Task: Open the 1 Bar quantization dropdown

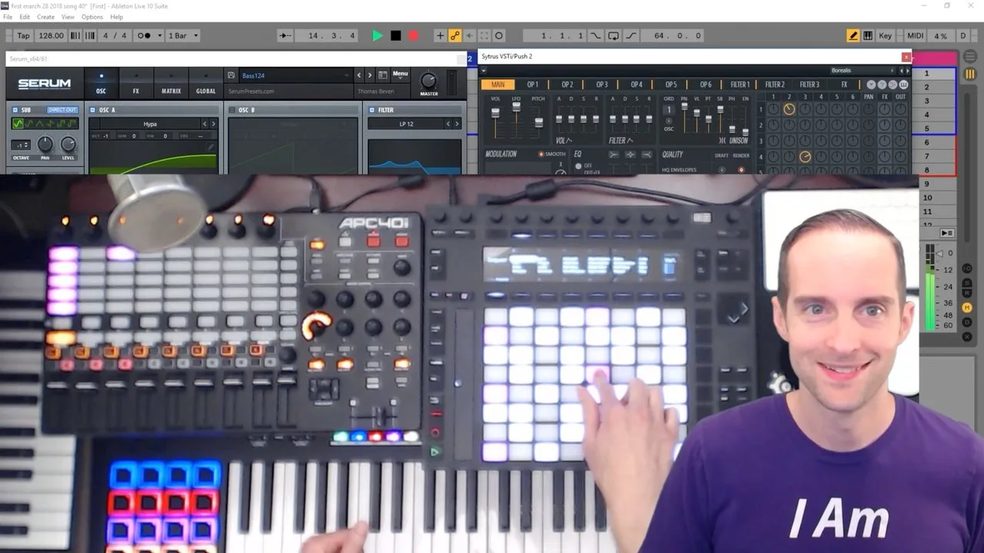Action: (x=183, y=35)
